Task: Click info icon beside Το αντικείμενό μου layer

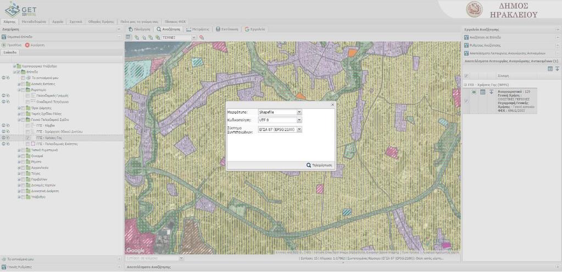Action: [4, 78]
